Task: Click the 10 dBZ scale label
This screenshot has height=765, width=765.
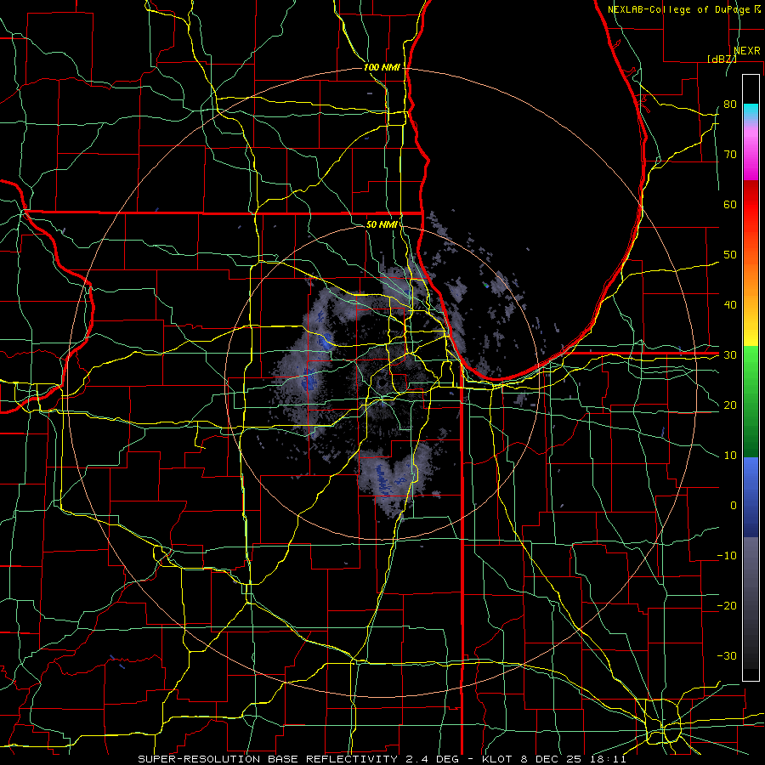Action: click(730, 456)
